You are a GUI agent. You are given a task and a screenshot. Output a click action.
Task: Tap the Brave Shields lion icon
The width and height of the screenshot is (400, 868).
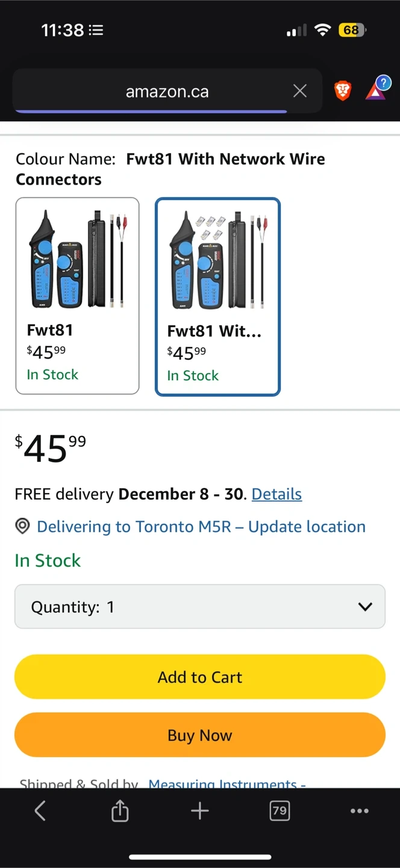coord(343,91)
